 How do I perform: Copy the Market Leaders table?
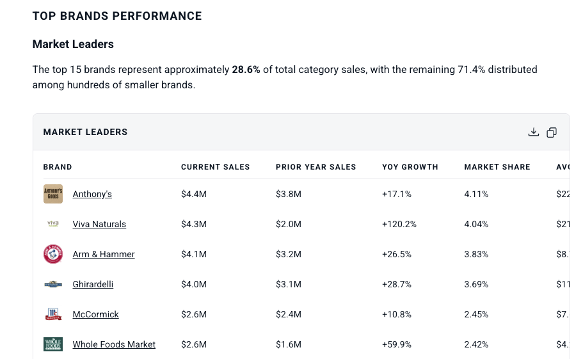[x=552, y=132]
